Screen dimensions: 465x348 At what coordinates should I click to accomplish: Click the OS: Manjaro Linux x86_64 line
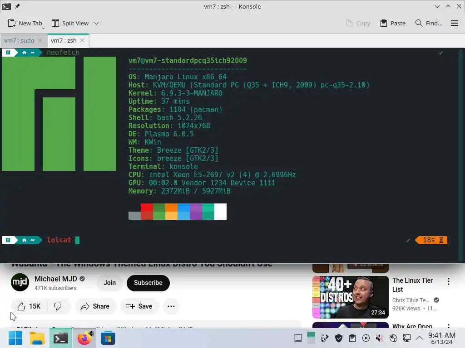coord(178,77)
